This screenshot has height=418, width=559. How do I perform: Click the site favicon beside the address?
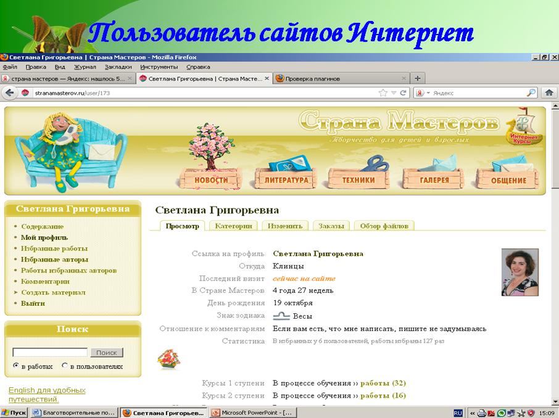pos(25,93)
